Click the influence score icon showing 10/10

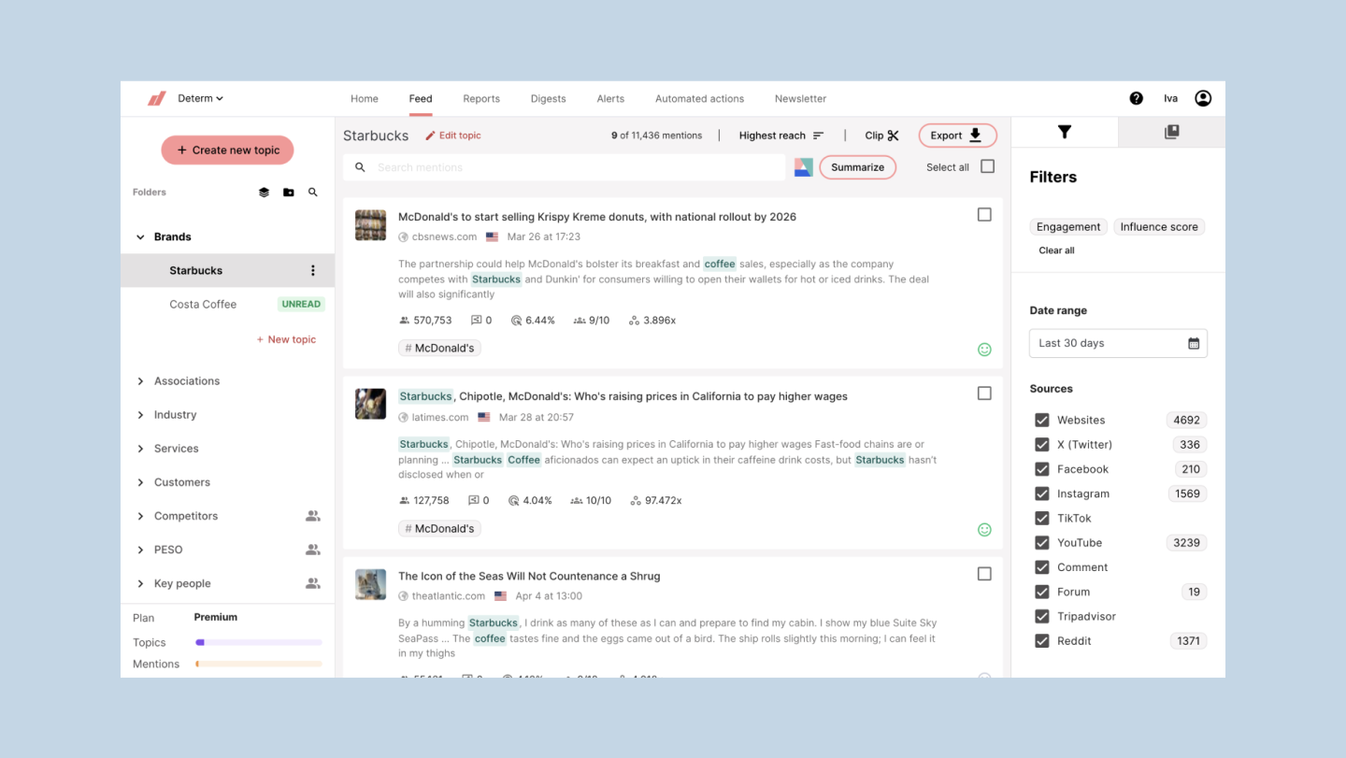pos(577,501)
